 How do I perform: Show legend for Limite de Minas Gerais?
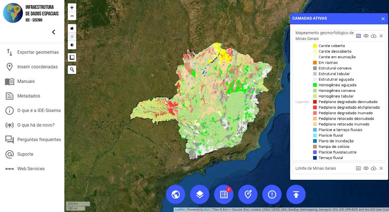358,168
